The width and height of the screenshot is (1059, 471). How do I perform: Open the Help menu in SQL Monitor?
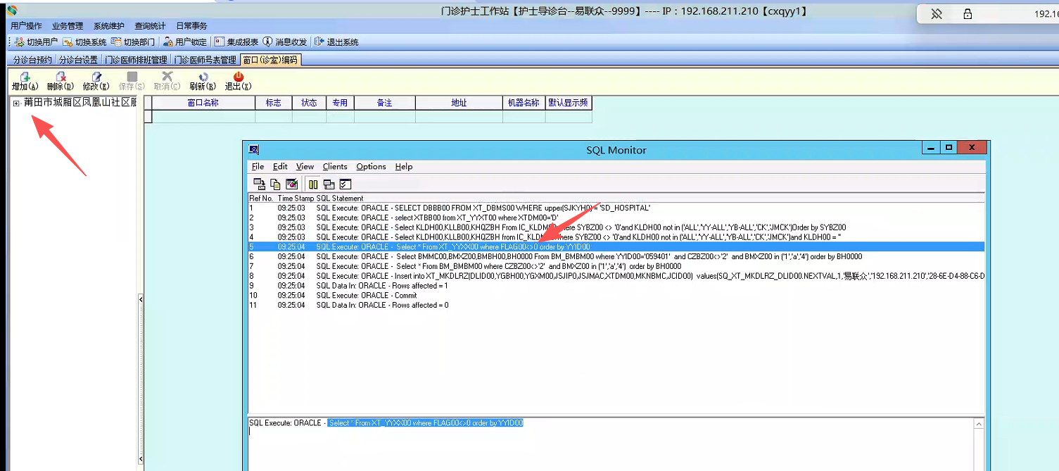click(404, 167)
